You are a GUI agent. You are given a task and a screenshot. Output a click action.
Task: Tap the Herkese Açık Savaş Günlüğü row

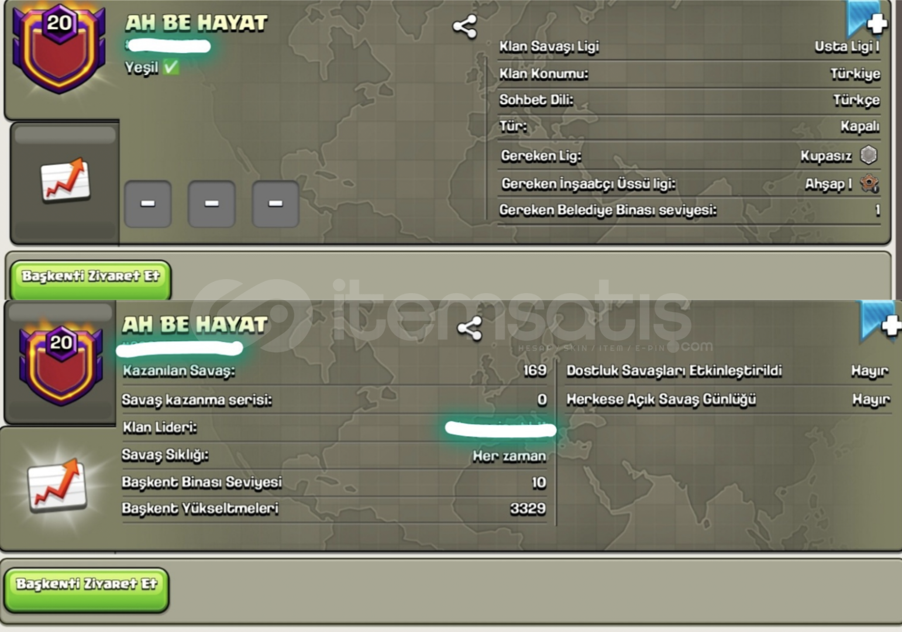(x=728, y=400)
